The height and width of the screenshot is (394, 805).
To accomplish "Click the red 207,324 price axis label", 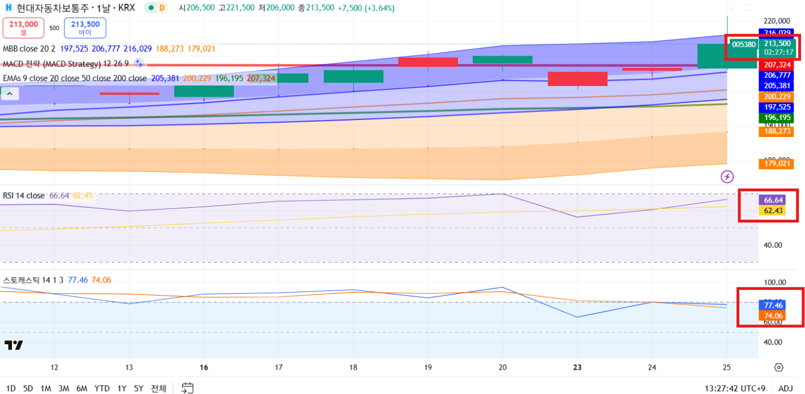I will (777, 65).
